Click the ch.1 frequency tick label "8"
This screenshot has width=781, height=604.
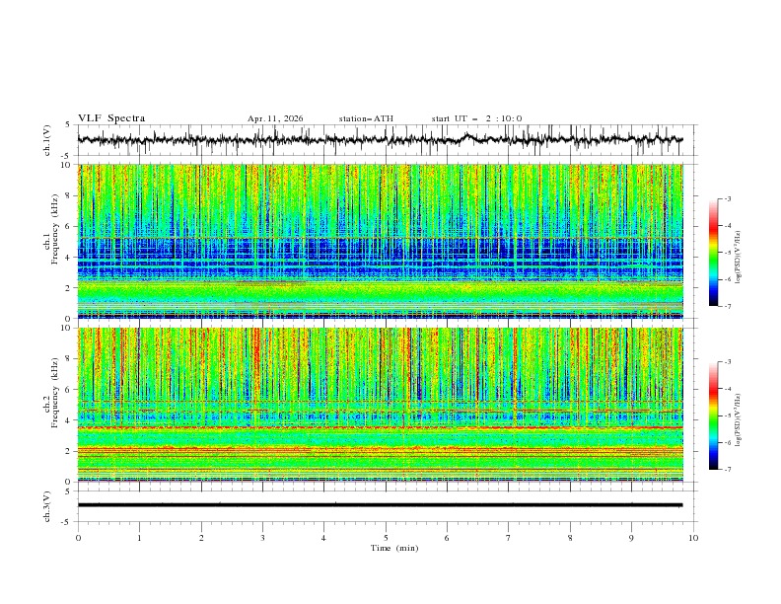pos(69,195)
